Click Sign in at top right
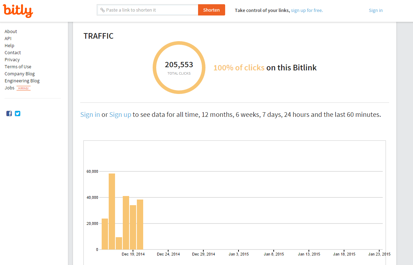The image size is (413, 265). 376,10
